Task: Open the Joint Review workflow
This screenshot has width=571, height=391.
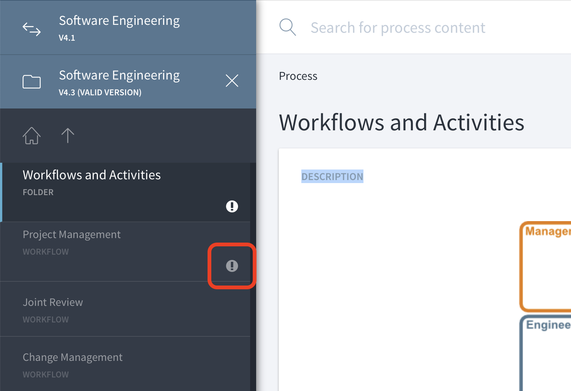Action: pyautogui.click(x=125, y=309)
